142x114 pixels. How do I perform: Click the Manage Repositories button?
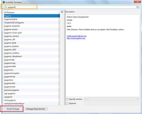[36, 109]
